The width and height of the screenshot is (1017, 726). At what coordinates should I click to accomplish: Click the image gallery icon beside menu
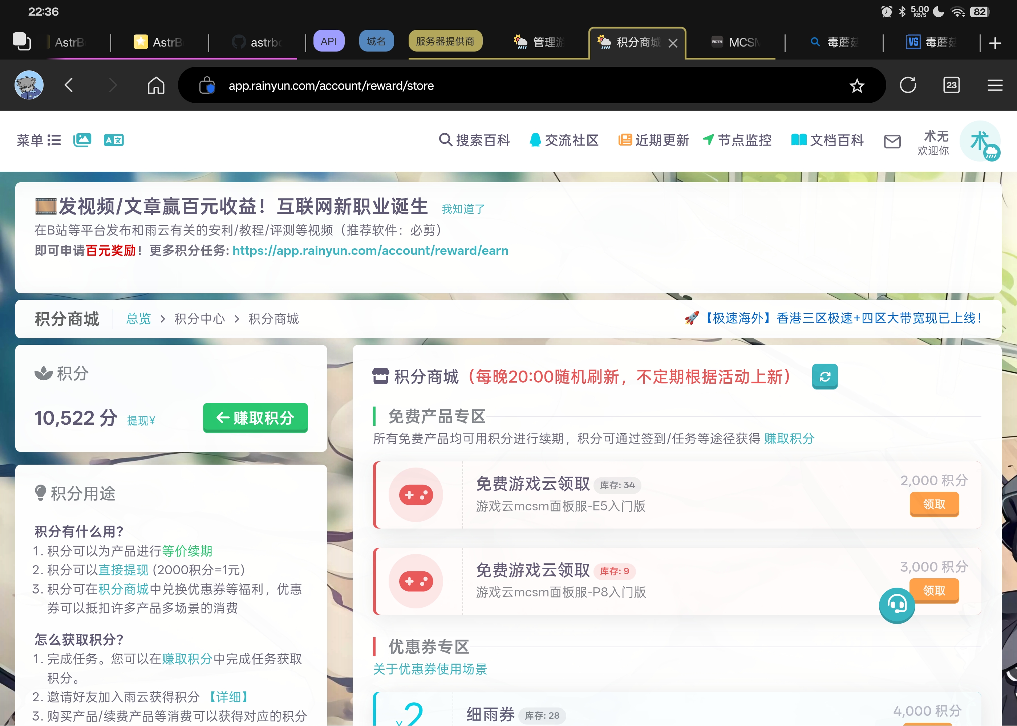pyautogui.click(x=82, y=140)
